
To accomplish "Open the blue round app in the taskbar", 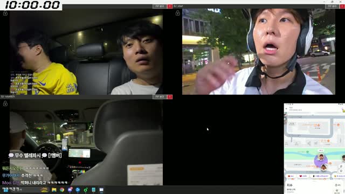I will click(x=78, y=190).
